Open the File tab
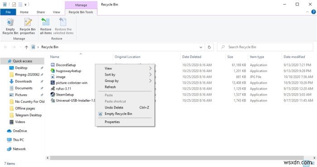The width and height of the screenshot is (317, 167). (x=8, y=12)
